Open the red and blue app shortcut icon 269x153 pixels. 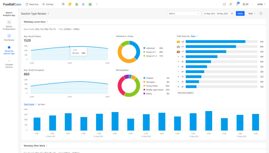[63, 4]
